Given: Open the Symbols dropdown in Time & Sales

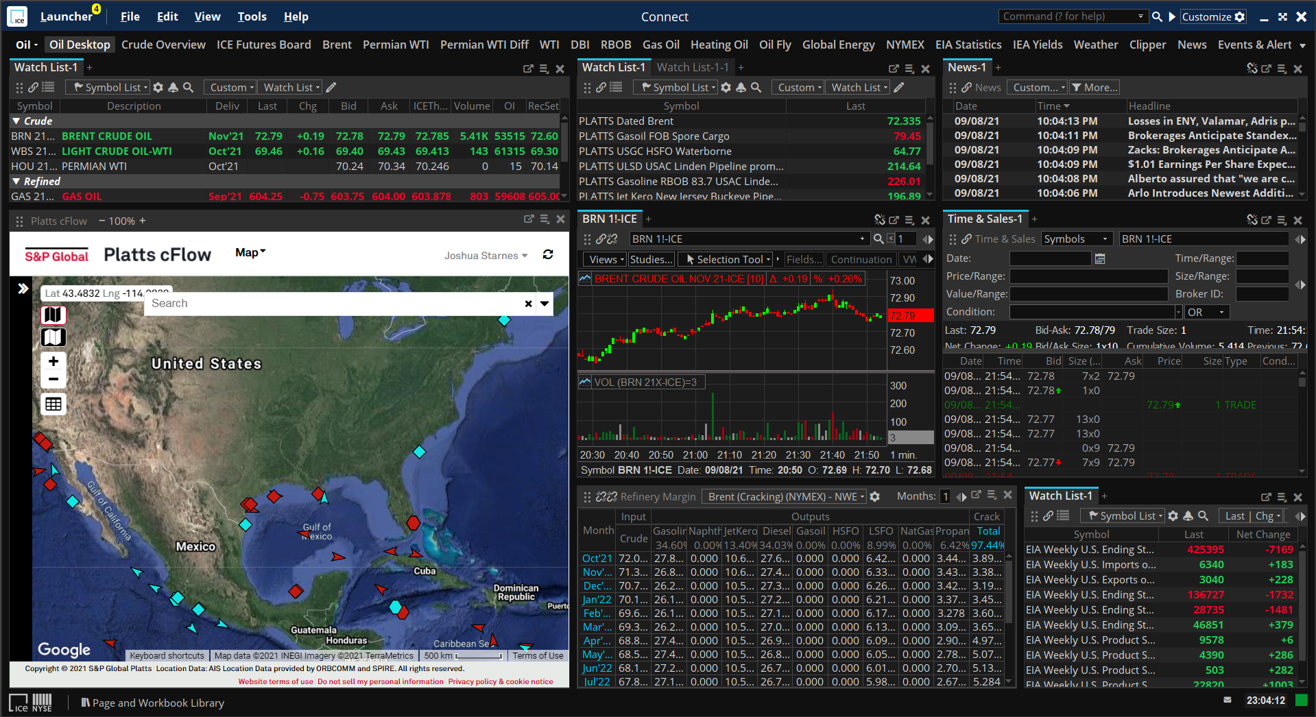Looking at the screenshot, I should [1077, 239].
